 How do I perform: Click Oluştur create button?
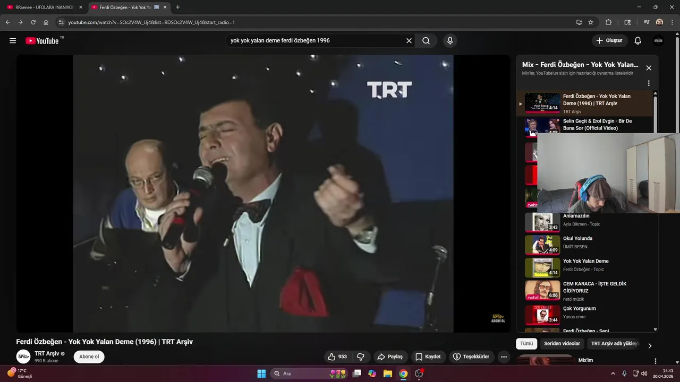point(609,41)
